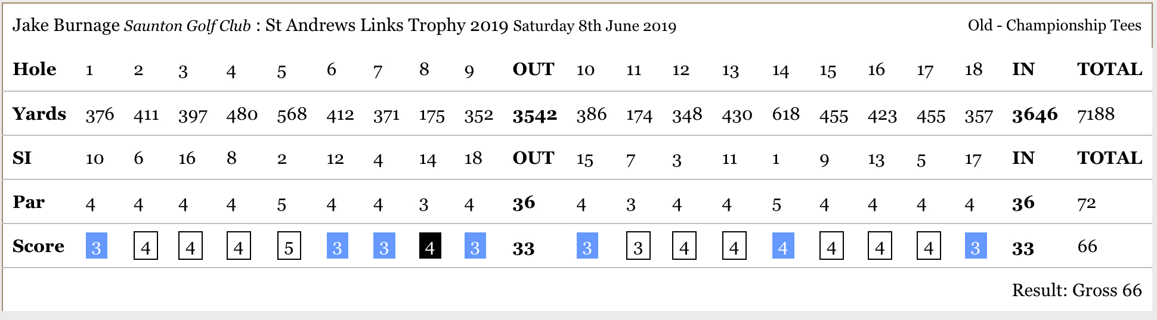1157x320 pixels.
Task: Click the 568 yards value for hole 5
Action: pyautogui.click(x=292, y=114)
